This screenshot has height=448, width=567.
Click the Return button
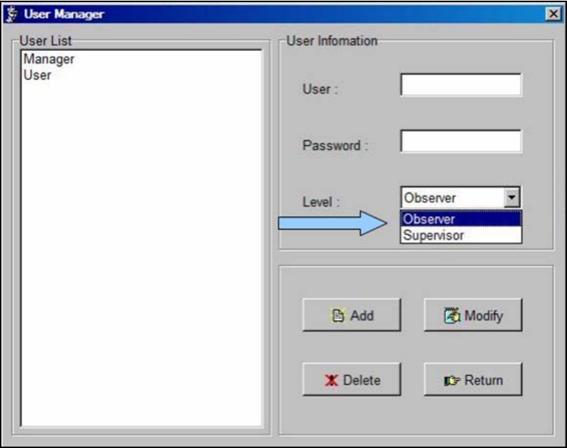tap(473, 380)
